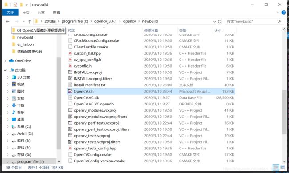Select the OpenCVConfig.cmake file icon
Image resolution: width=289 pixels, height=173 pixels.
(x=70, y=155)
